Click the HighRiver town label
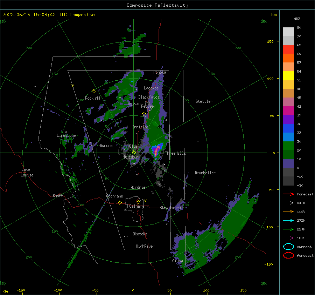315x295 pixels. pyautogui.click(x=145, y=246)
